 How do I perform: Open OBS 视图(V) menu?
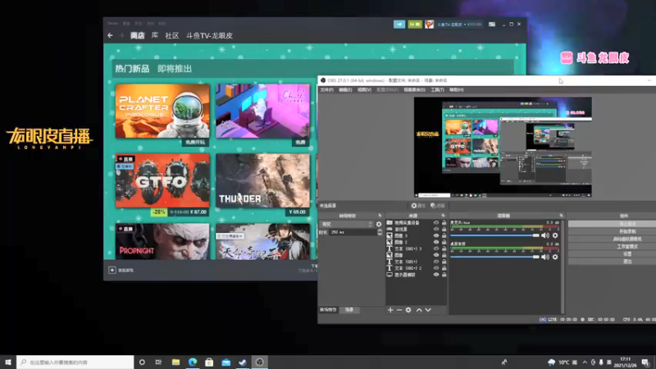click(x=364, y=89)
